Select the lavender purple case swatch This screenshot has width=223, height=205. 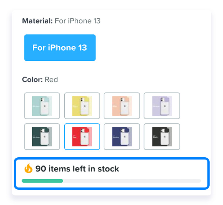pyautogui.click(x=162, y=106)
